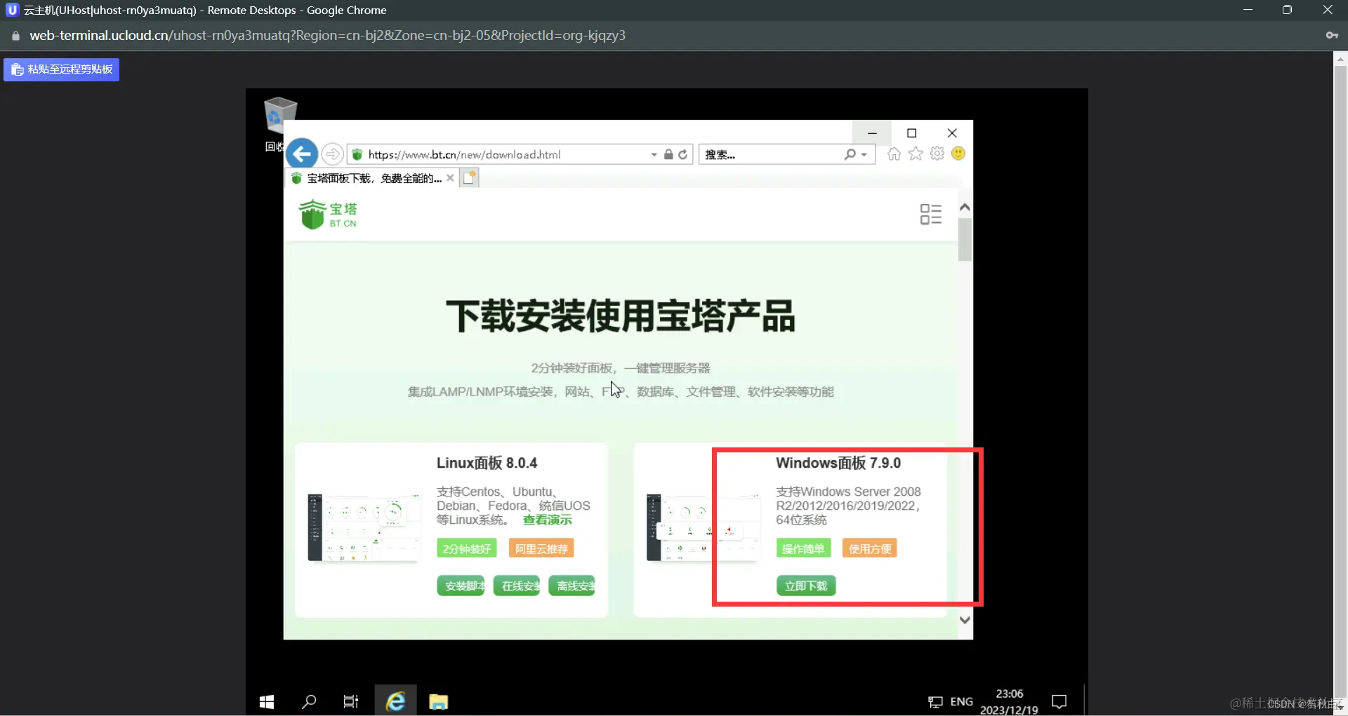Open Action Center from the system tray
The height and width of the screenshot is (716, 1348).
[x=1059, y=701]
